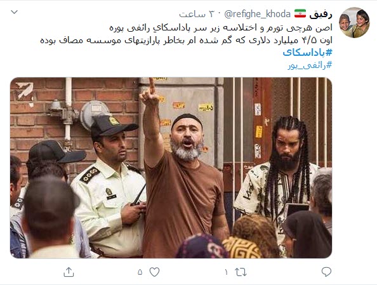Like the tweet with the heart icon
The width and height of the screenshot is (377, 285).
pyautogui.click(x=154, y=272)
